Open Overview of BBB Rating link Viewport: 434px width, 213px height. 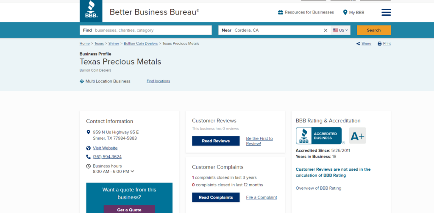(318, 188)
